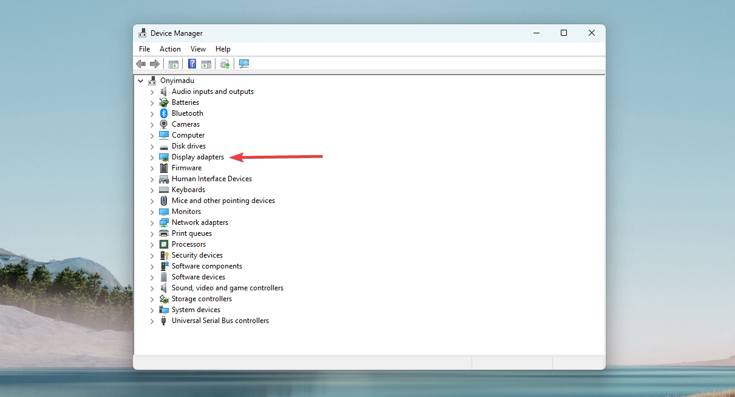The width and height of the screenshot is (735, 397).
Task: Select the Security devices label
Action: point(197,255)
